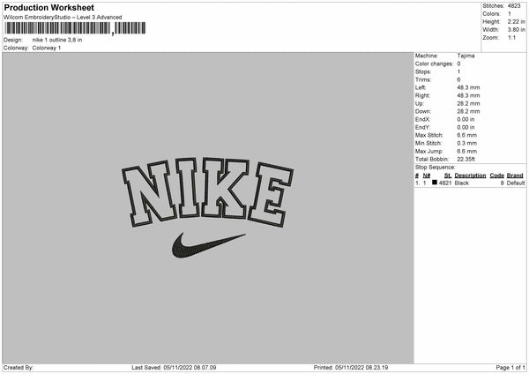
Task: Click the Colors value 1 in header
Action: pyautogui.click(x=510, y=14)
